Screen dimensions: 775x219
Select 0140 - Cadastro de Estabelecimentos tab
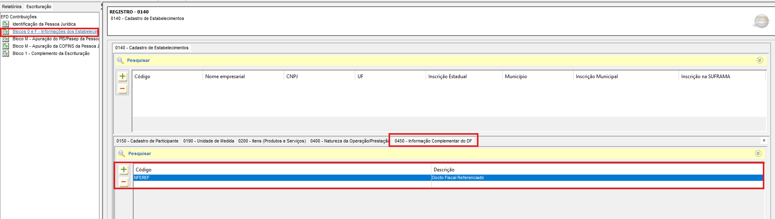[x=152, y=48]
